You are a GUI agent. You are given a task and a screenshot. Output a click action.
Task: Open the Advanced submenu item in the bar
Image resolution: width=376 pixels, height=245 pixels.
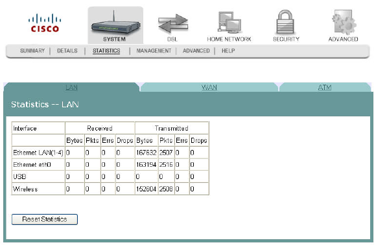(x=196, y=50)
